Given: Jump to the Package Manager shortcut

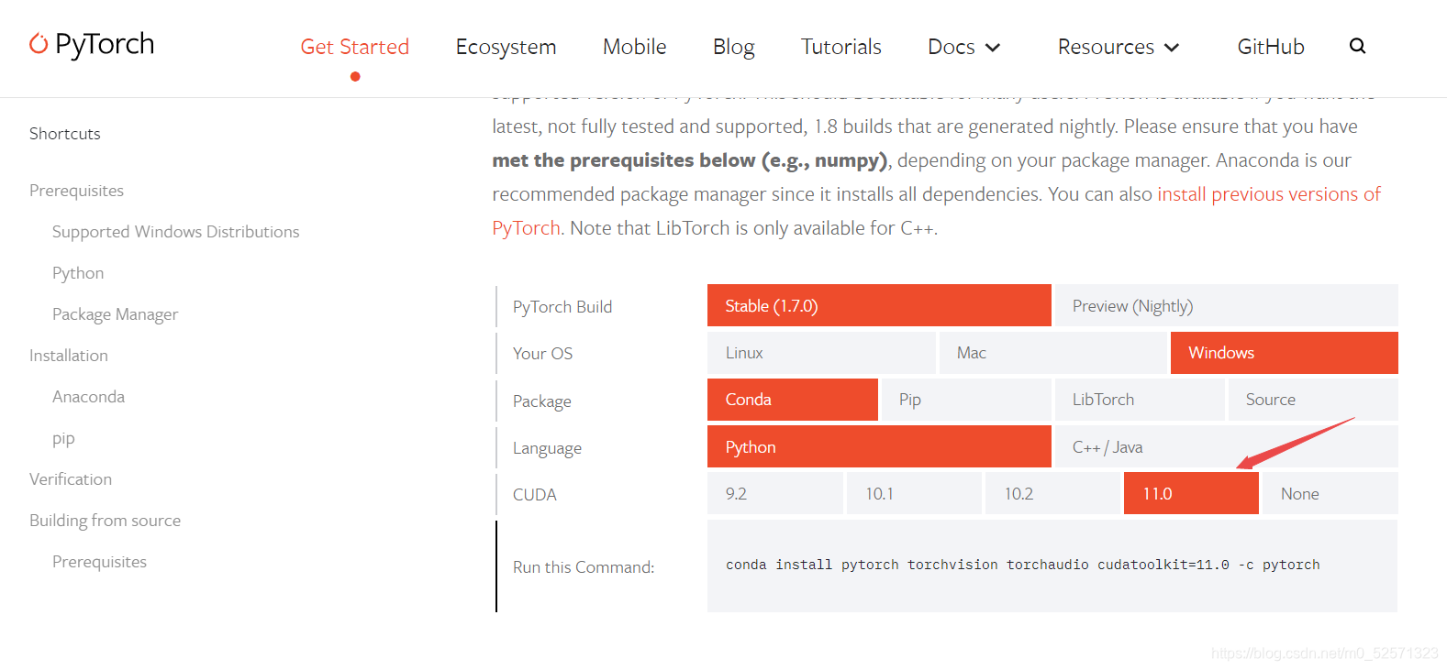Looking at the screenshot, I should [x=115, y=314].
